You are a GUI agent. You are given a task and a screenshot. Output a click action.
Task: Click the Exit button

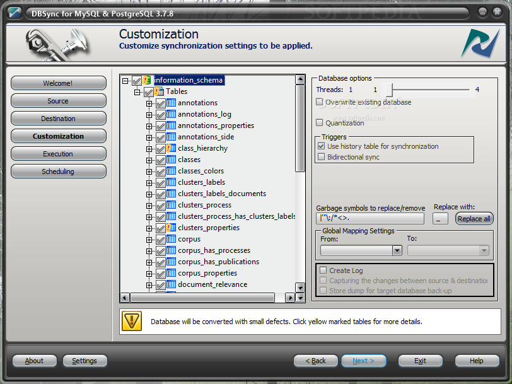[x=420, y=361]
